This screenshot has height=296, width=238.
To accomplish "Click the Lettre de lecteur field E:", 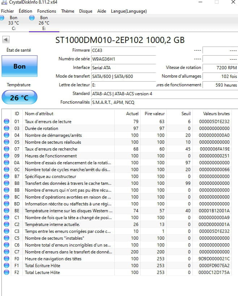I will 124,85.
